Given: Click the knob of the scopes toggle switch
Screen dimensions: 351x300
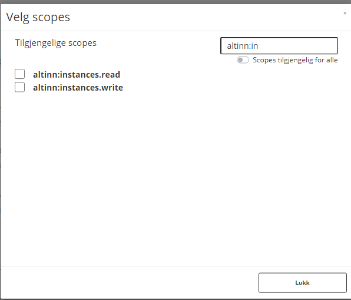Looking at the screenshot, I should click(x=240, y=60).
